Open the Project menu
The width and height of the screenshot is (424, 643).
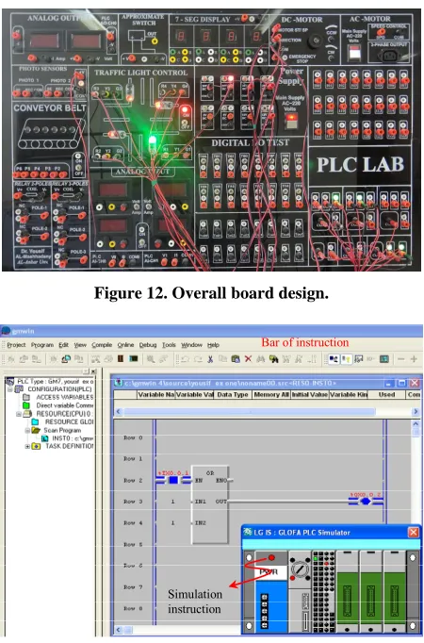point(16,345)
